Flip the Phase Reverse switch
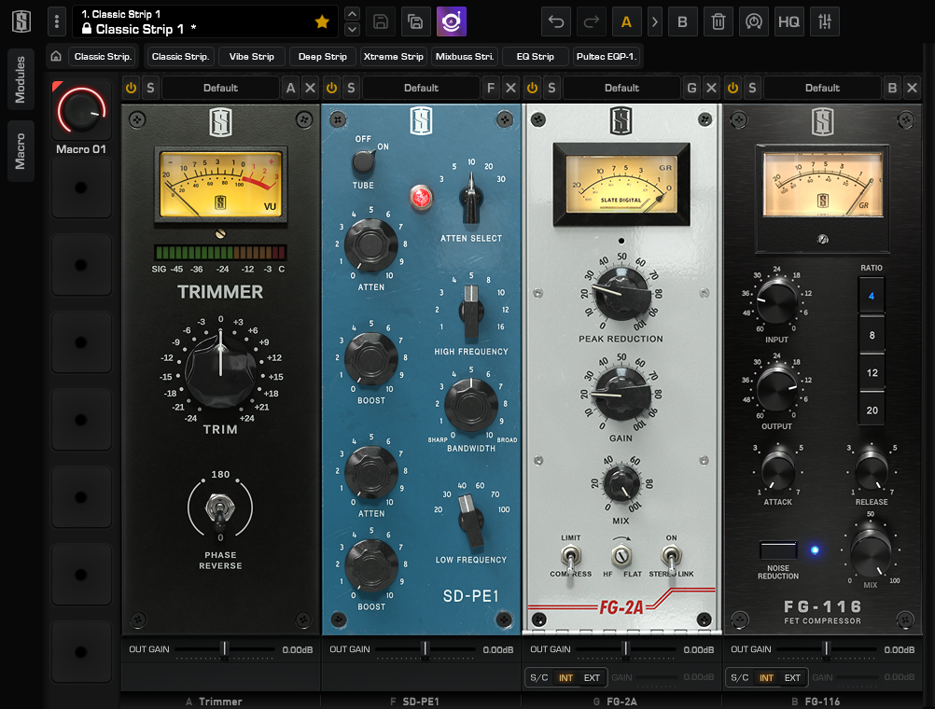935x709 pixels. [x=220, y=510]
